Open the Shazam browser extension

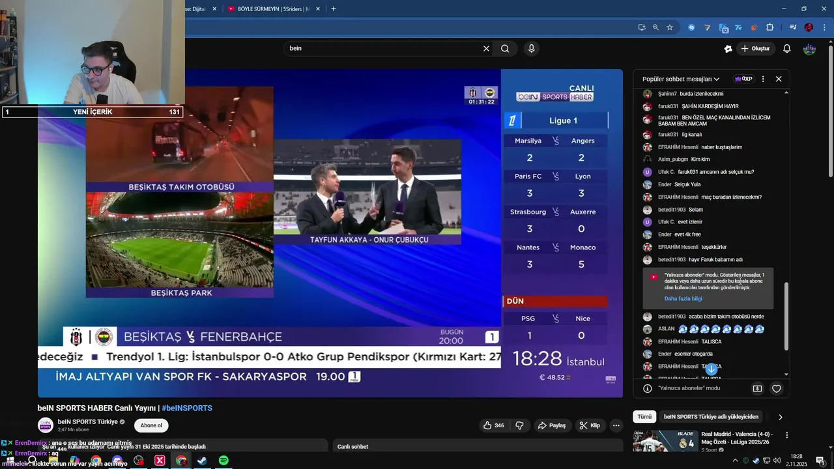(691, 27)
